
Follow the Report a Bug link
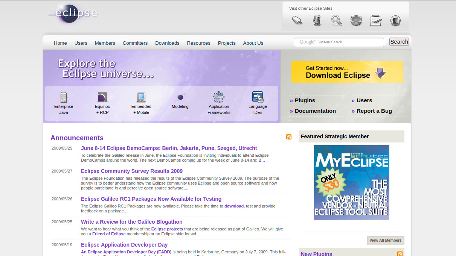pyautogui.click(x=374, y=111)
